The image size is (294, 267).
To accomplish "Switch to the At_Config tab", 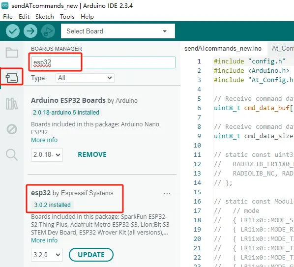I will coord(281,49).
